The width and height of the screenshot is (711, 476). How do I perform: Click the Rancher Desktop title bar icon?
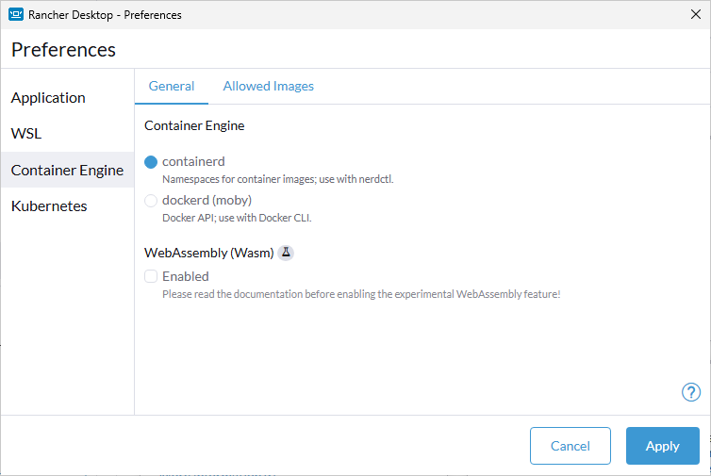15,14
